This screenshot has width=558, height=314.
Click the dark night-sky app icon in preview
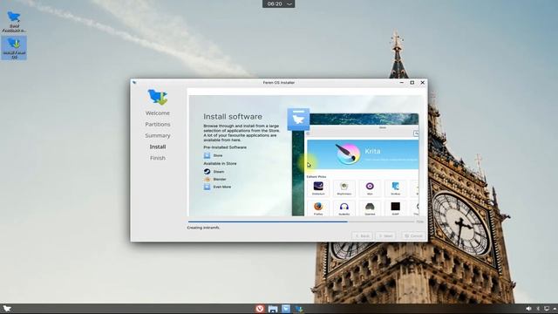pyautogui.click(x=318, y=186)
